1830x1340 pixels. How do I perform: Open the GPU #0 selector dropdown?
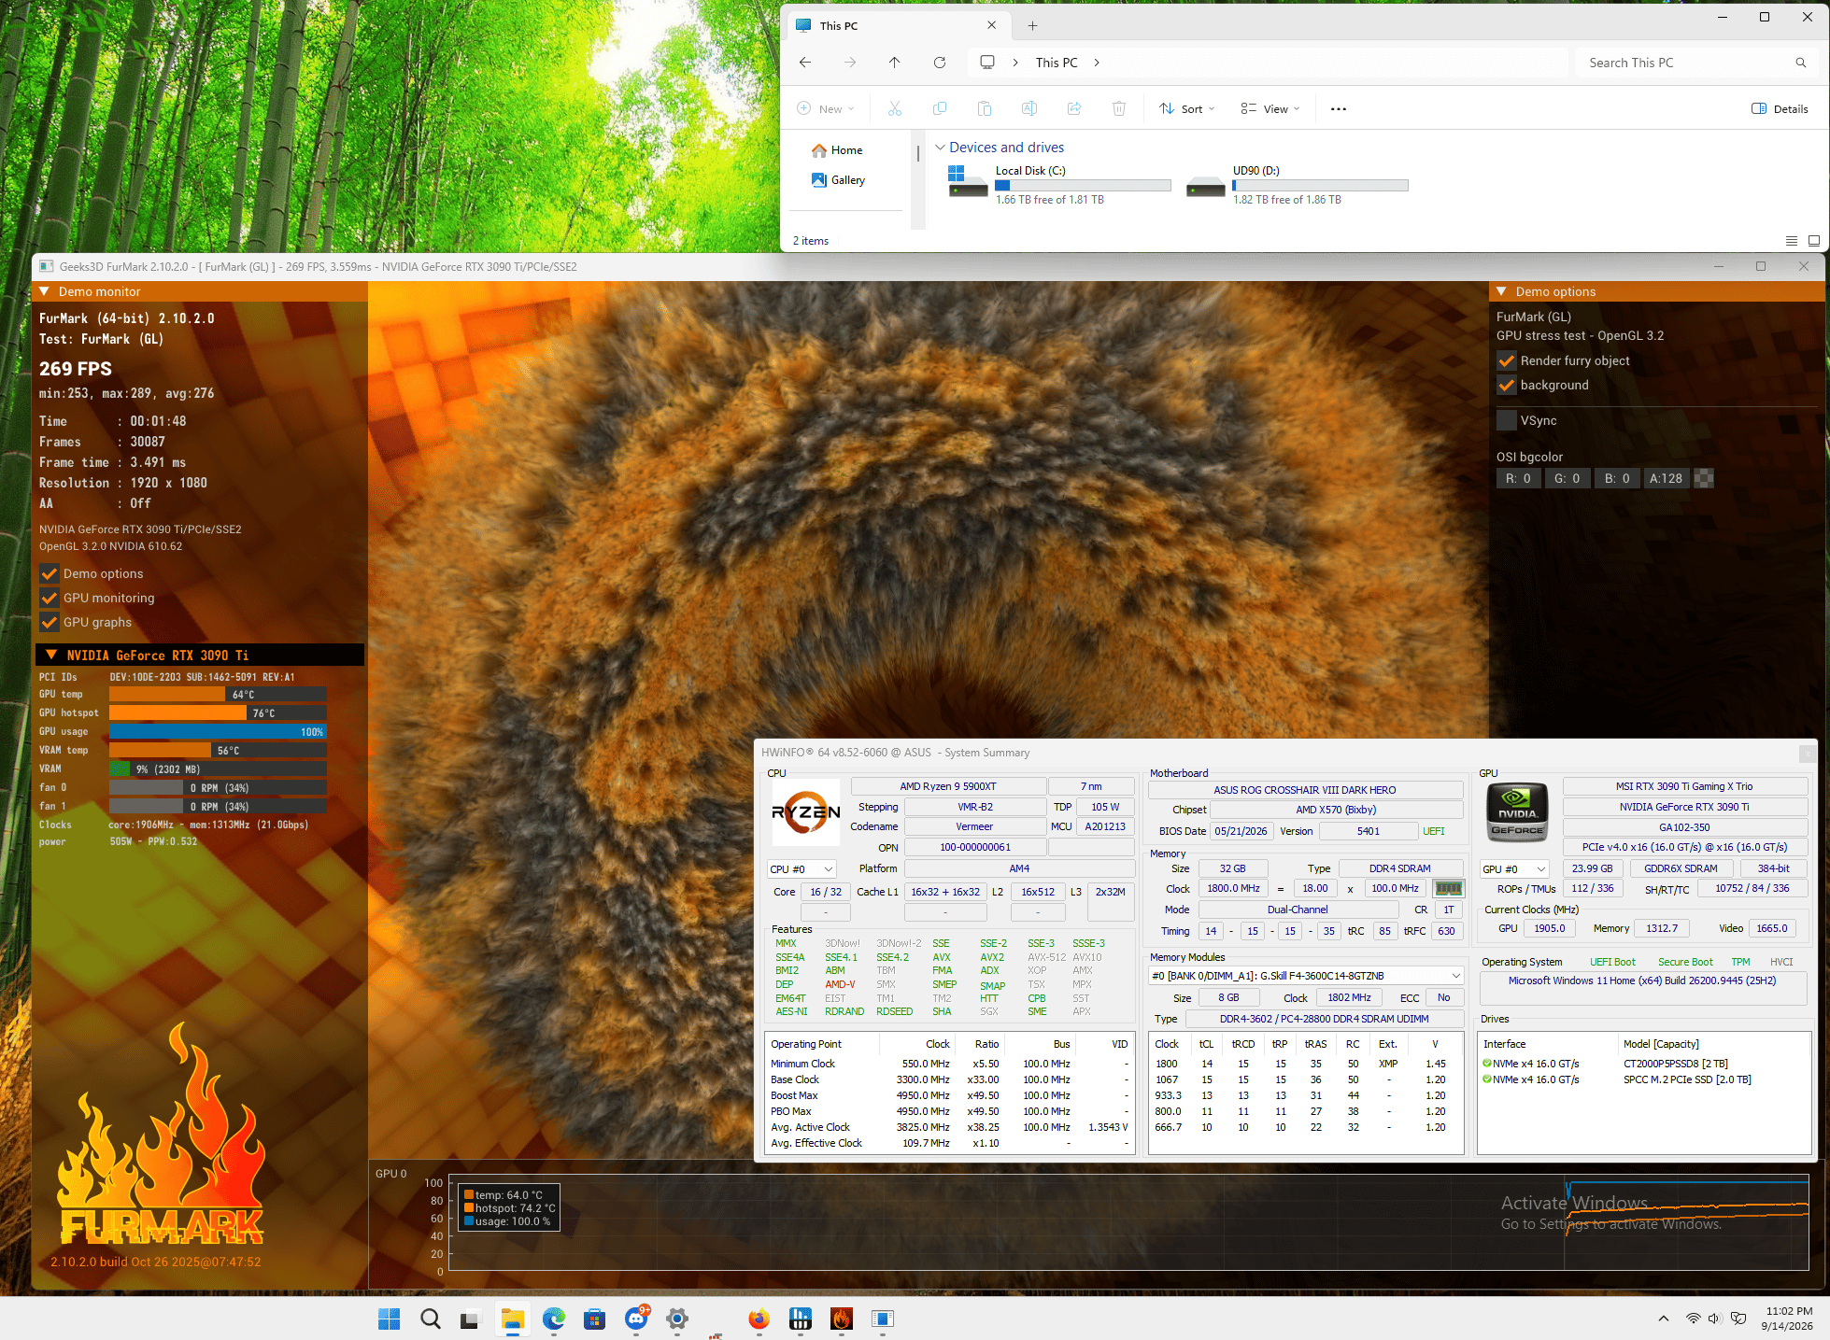[1514, 868]
